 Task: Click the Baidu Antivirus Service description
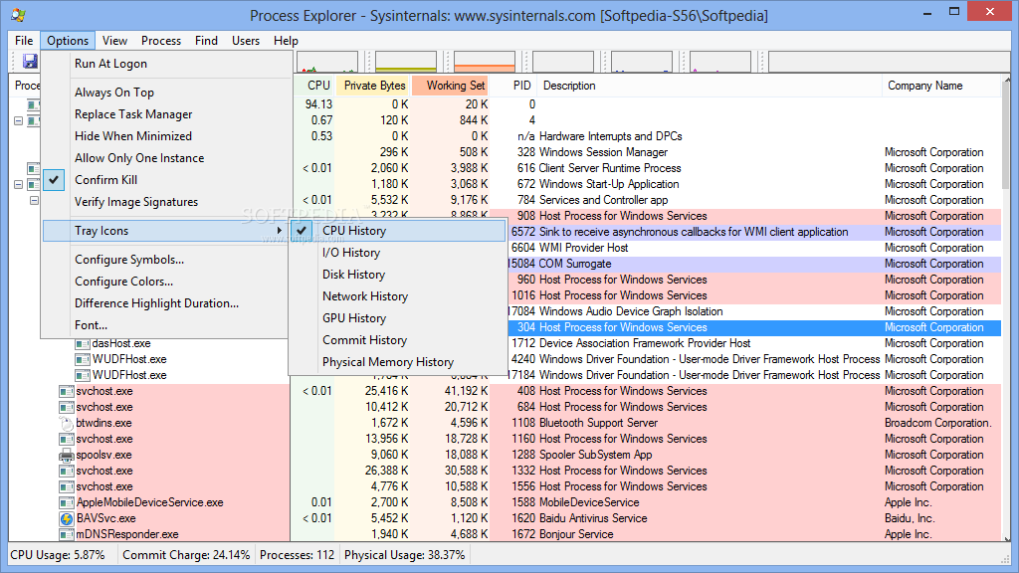coord(593,518)
